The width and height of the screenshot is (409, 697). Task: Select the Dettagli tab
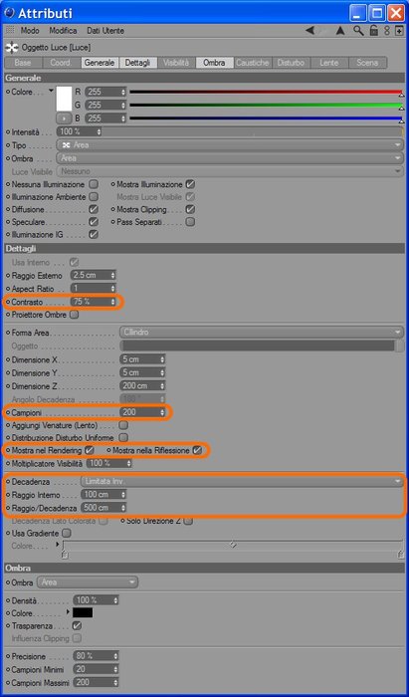pos(137,63)
